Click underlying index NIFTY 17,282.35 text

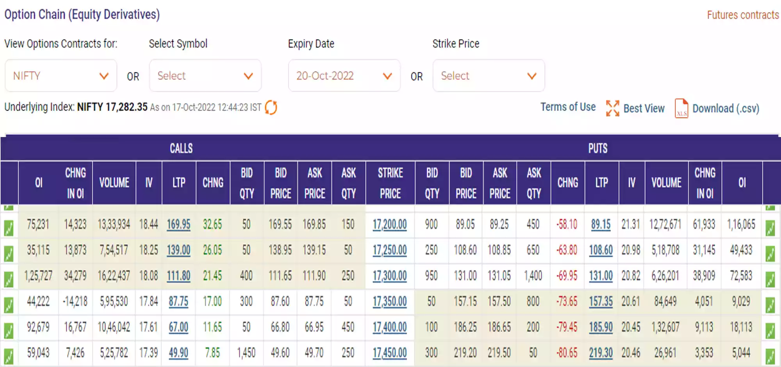(112, 107)
